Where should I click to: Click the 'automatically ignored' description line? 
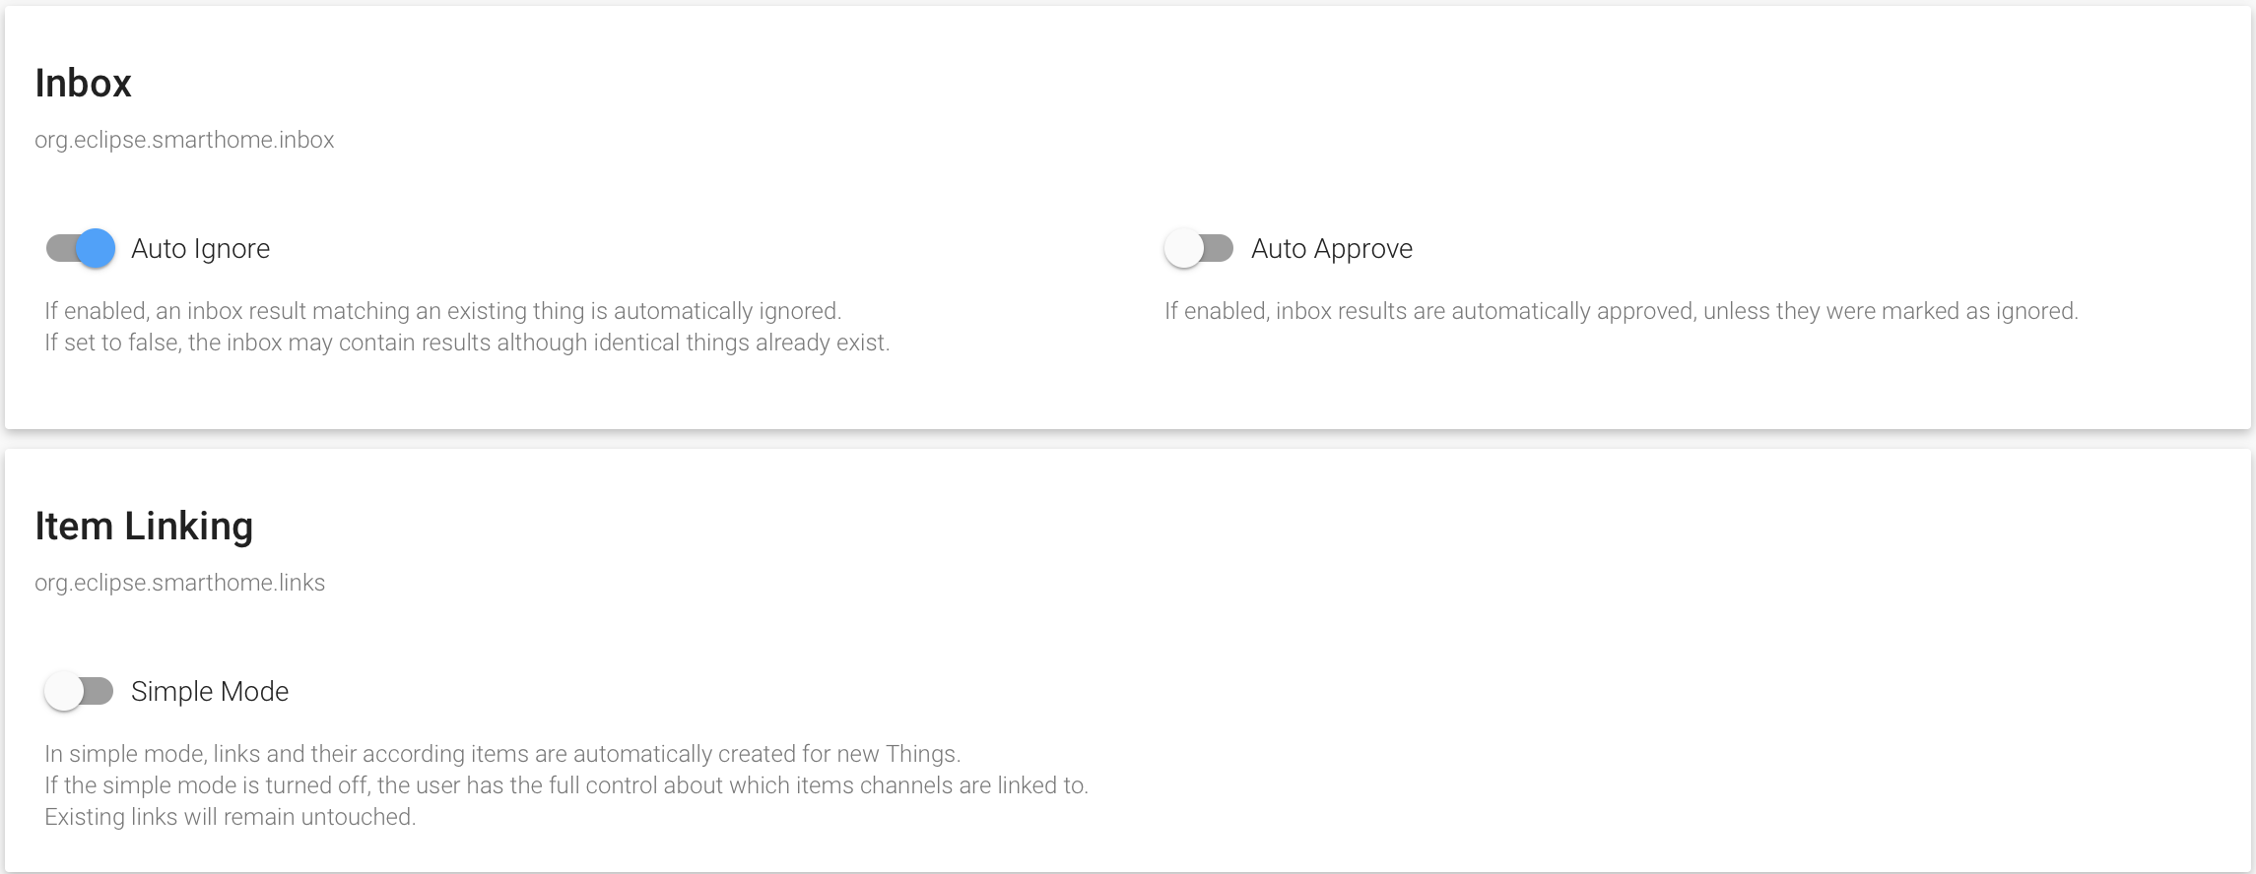click(442, 311)
